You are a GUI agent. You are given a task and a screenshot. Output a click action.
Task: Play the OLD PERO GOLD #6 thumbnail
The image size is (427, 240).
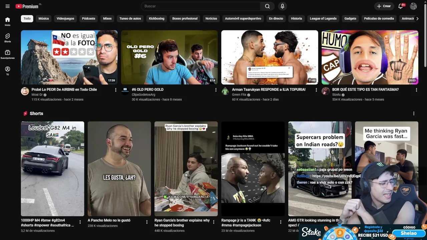pos(169,57)
